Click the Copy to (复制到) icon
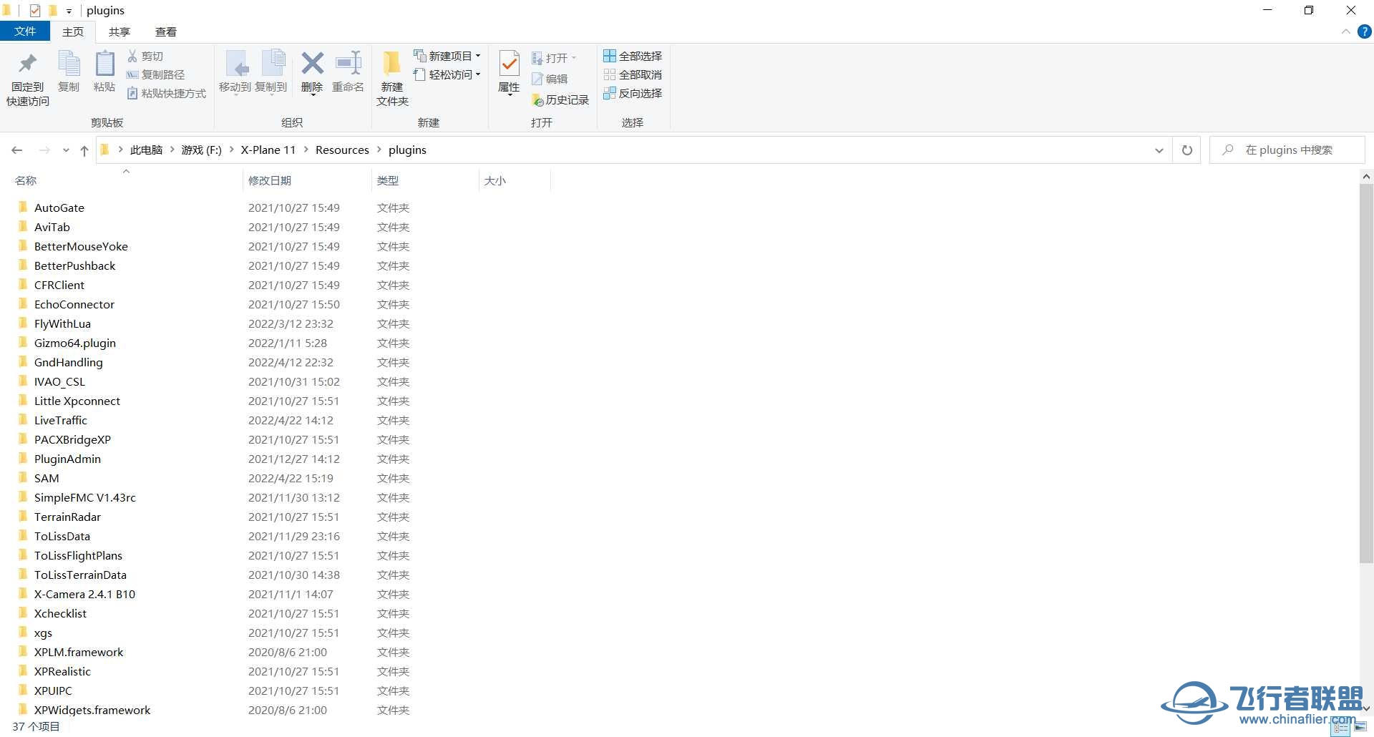The height and width of the screenshot is (737, 1374). (x=272, y=64)
